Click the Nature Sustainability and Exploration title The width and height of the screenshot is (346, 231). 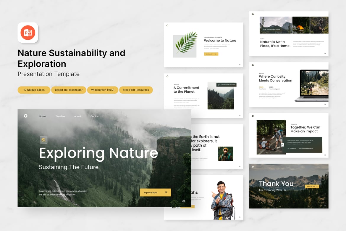72,58
